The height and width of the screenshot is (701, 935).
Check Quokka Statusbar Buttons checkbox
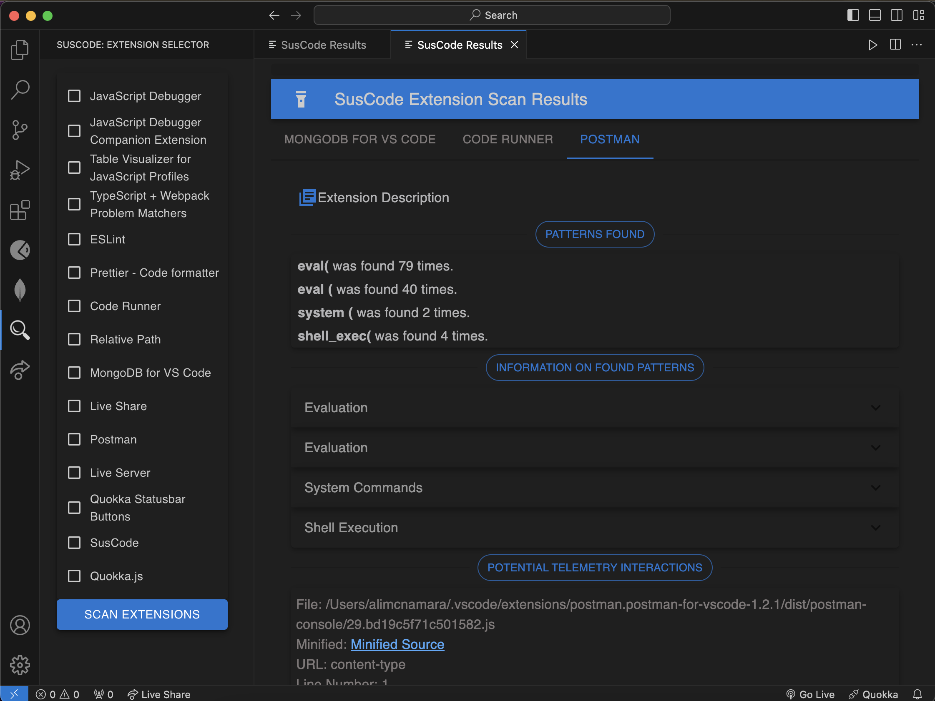(x=74, y=508)
